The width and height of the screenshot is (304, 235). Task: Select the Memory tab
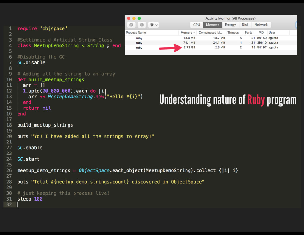coord(213,25)
